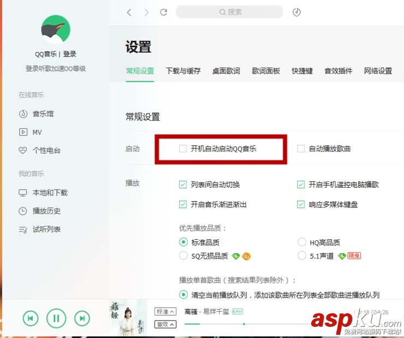Screen dimensions: 404x338
Task: Click the green diamond icon beside 5.1声道
Action: click(342, 256)
